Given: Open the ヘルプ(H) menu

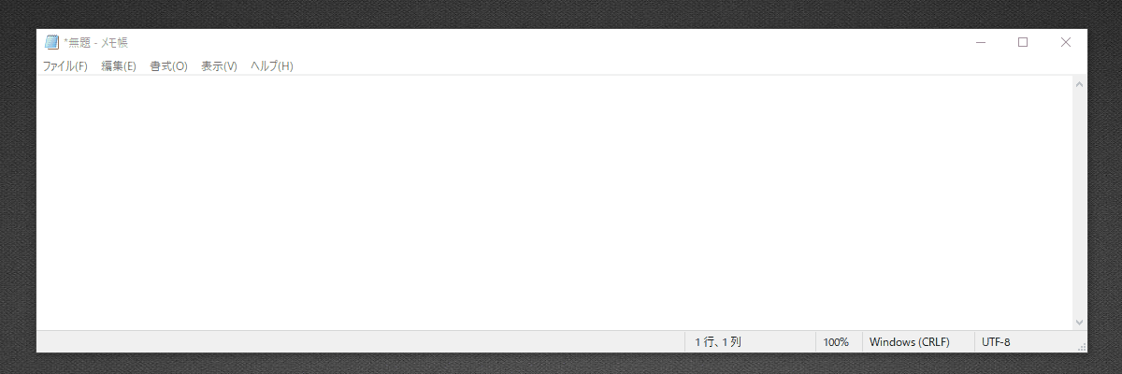Looking at the screenshot, I should click(x=272, y=66).
